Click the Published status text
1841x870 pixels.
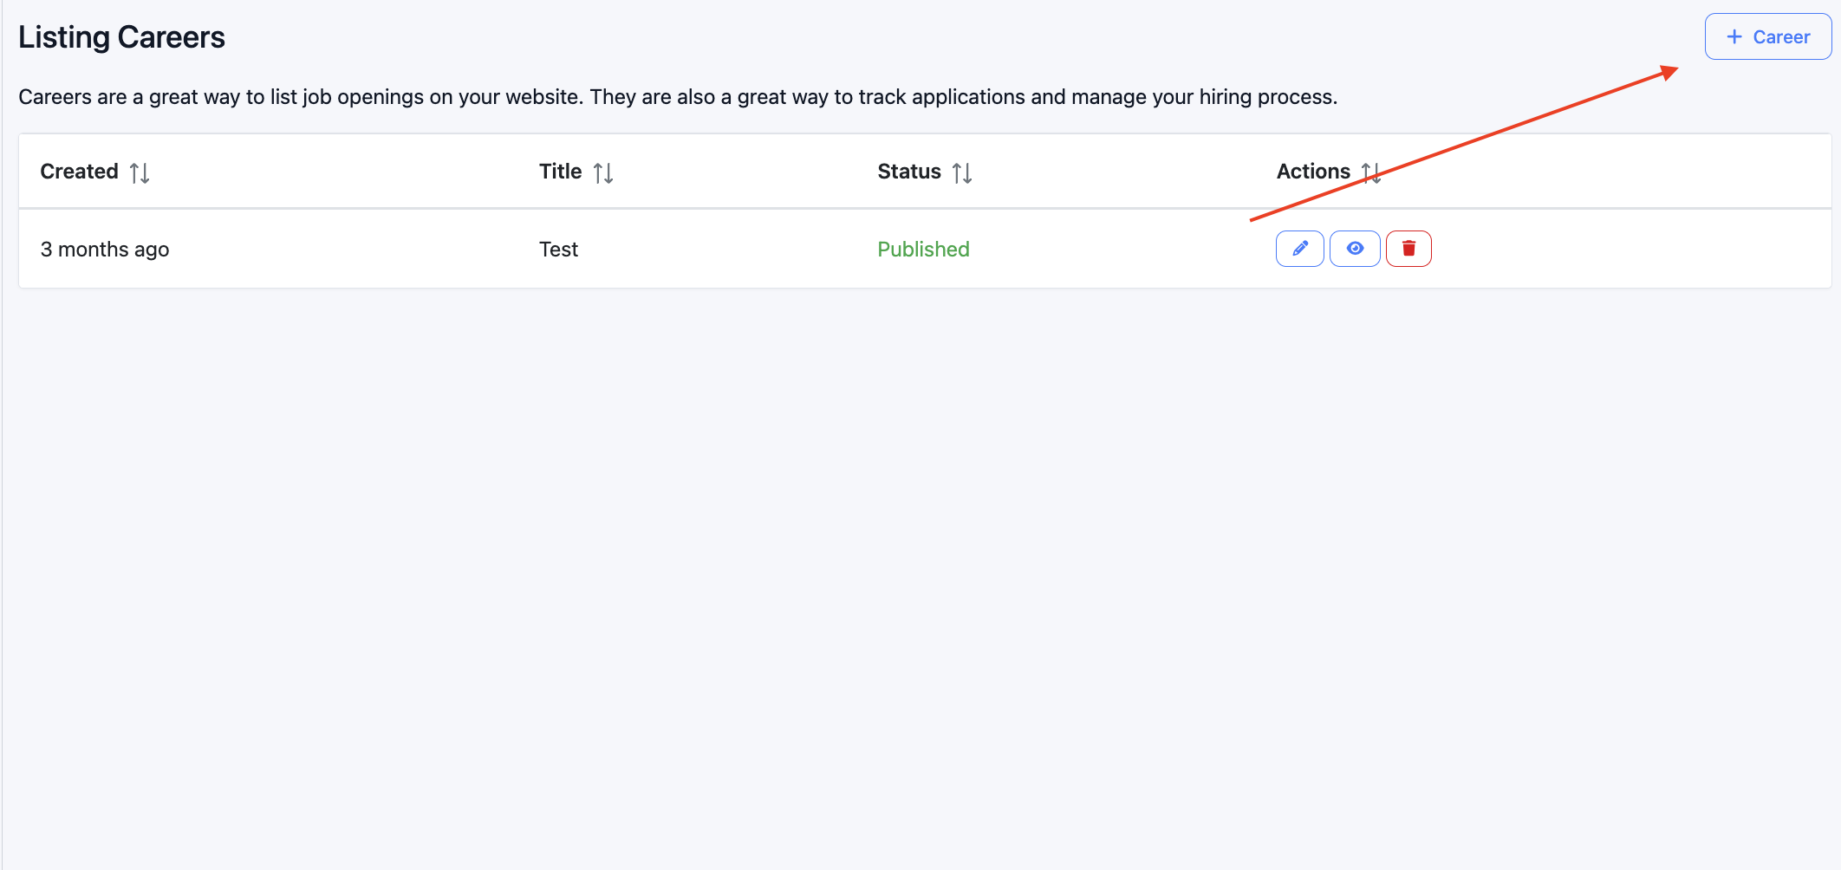coord(923,250)
